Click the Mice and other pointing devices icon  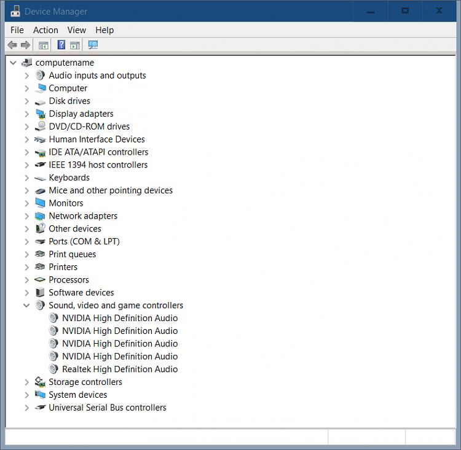coord(40,191)
